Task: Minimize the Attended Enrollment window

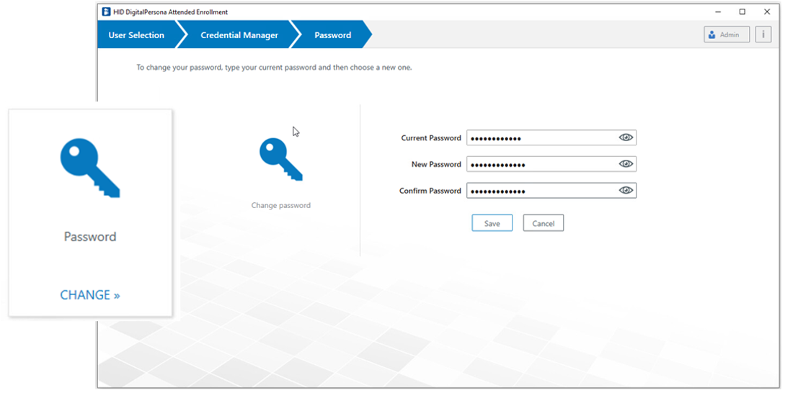Action: point(718,12)
